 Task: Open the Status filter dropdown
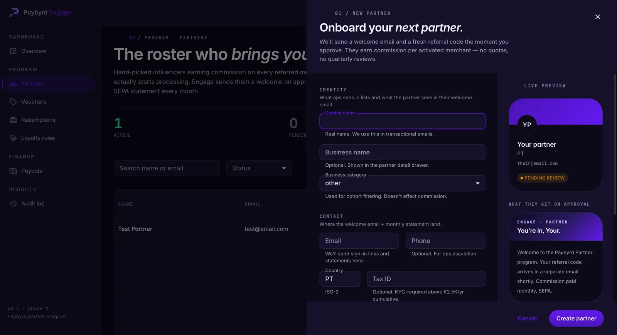pos(259,168)
